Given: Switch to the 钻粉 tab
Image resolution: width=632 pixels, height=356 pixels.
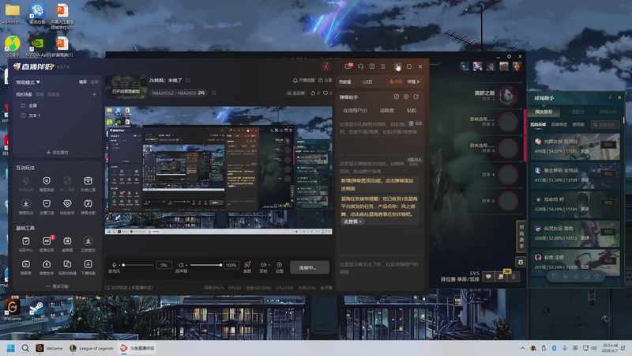Looking at the screenshot, I should (412, 110).
